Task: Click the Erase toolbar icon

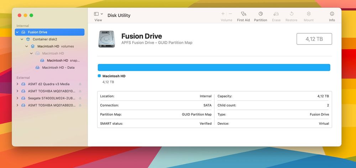Action: [x=276, y=14]
